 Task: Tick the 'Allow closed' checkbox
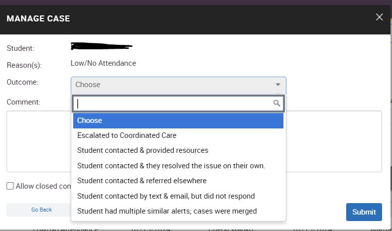(10, 186)
